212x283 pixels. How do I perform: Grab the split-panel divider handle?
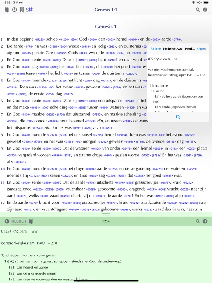tap(106, 214)
